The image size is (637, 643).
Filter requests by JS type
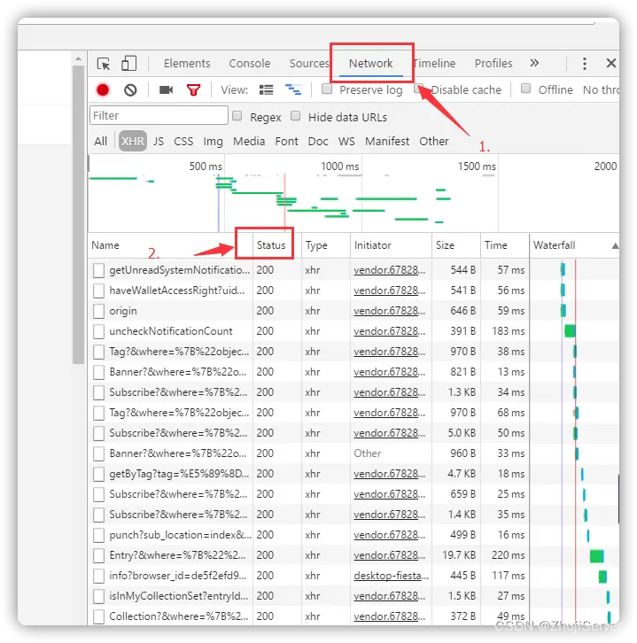coord(159,142)
